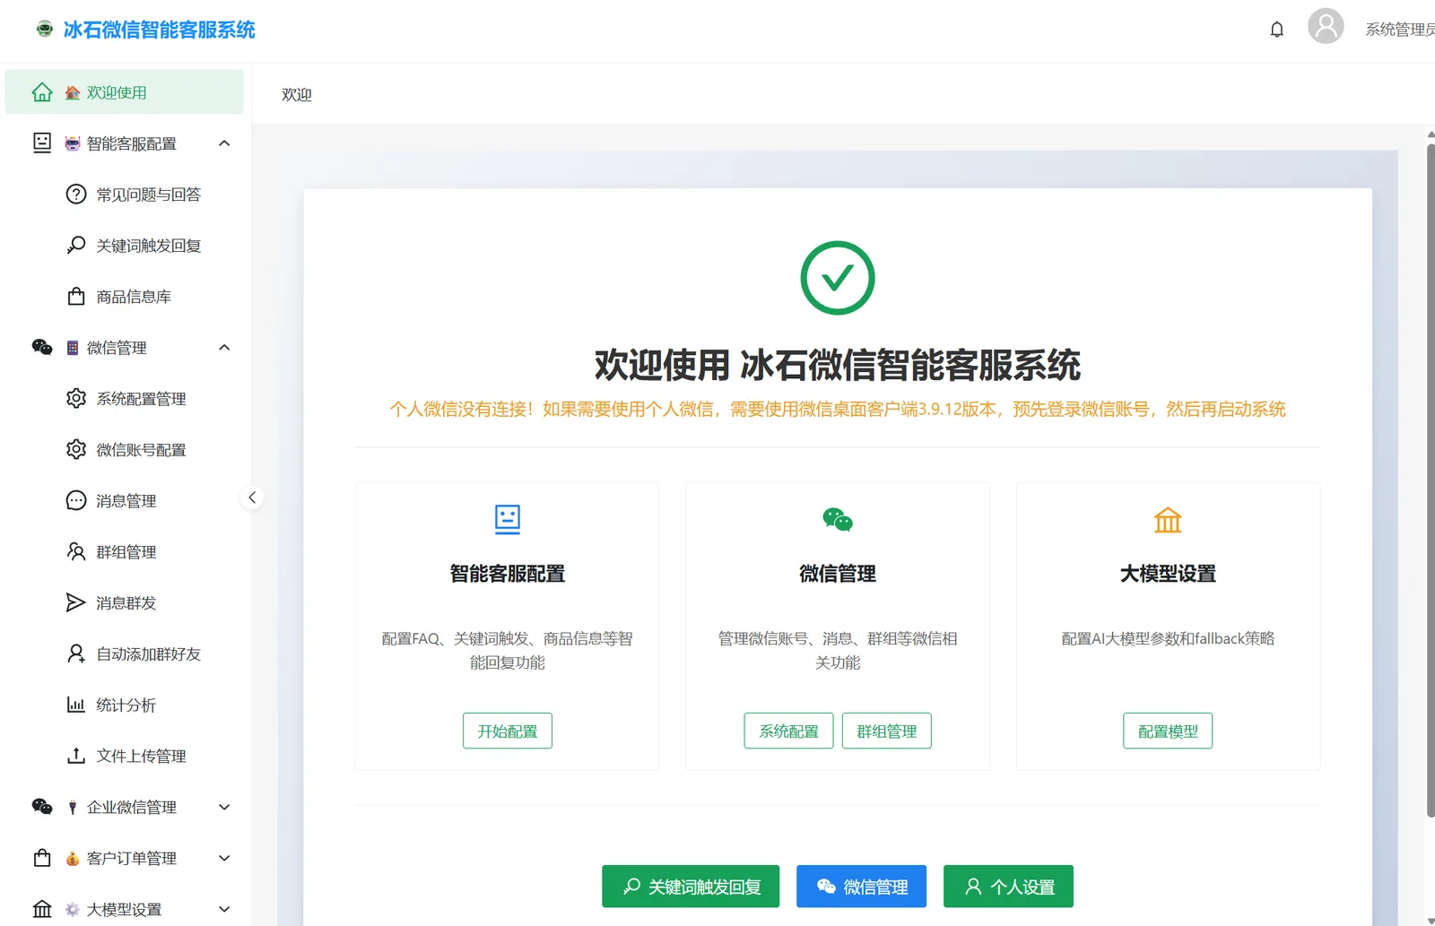This screenshot has height=926, width=1435.
Task: Open the user avatar icon
Action: (x=1326, y=26)
